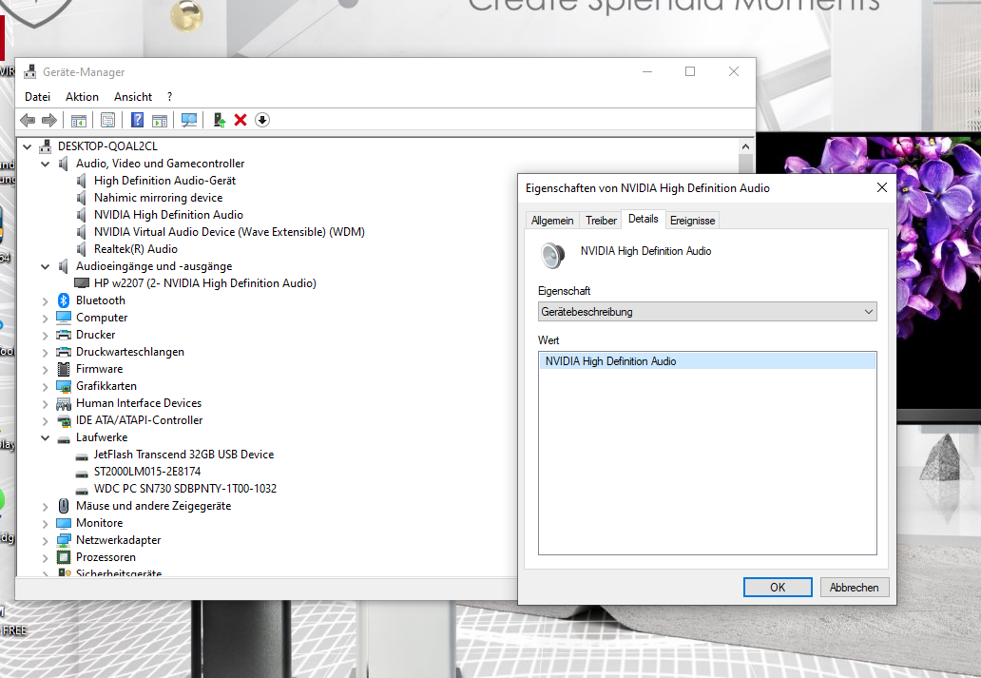Click the Firmware chip icon
Image resolution: width=981 pixels, height=678 pixels.
pyautogui.click(x=63, y=369)
